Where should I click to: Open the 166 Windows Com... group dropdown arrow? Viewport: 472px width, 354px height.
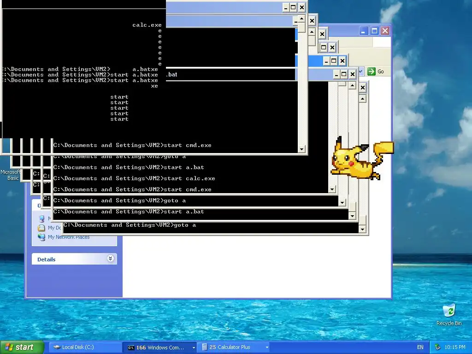point(194,348)
